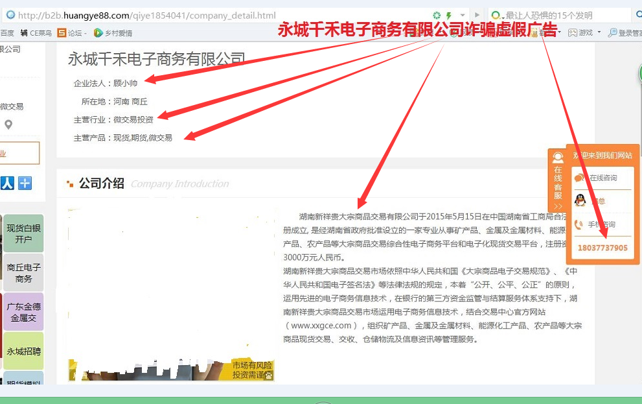This screenshot has height=404, width=642.
Task: Click the 微交易 text in left sidebar
Action: [x=12, y=106]
